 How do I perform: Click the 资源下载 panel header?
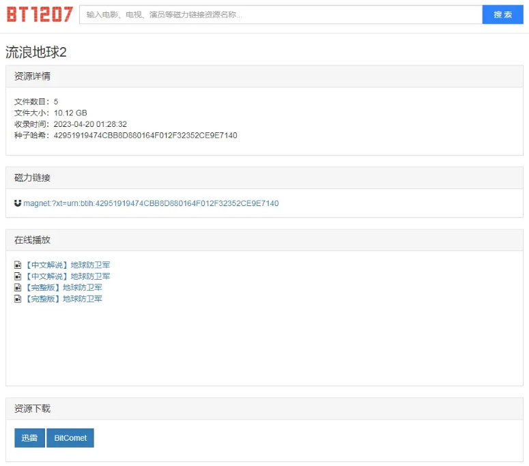click(x=265, y=409)
